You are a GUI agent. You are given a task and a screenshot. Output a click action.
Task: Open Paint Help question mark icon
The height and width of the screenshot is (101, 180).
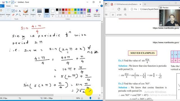click(102, 6)
